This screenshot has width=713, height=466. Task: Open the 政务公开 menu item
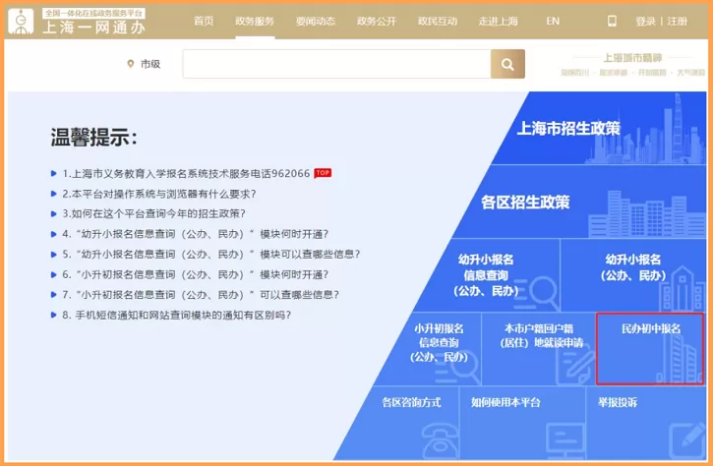click(377, 21)
